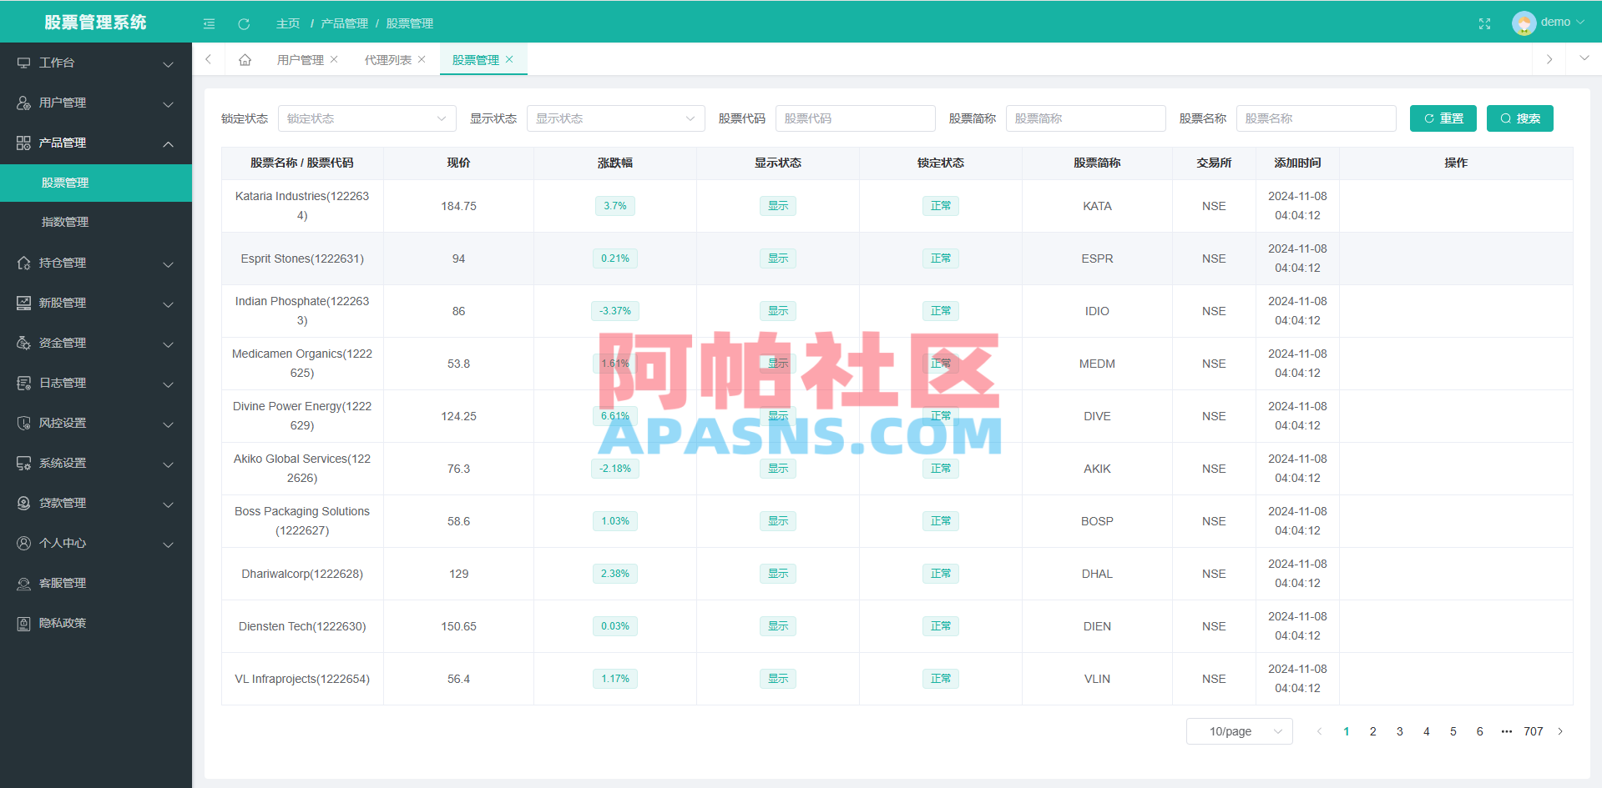
Task: Click the 股票代码 input field
Action: [855, 118]
